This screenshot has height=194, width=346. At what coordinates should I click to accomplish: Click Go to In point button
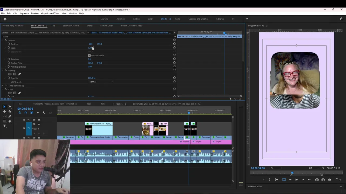(x=276, y=180)
